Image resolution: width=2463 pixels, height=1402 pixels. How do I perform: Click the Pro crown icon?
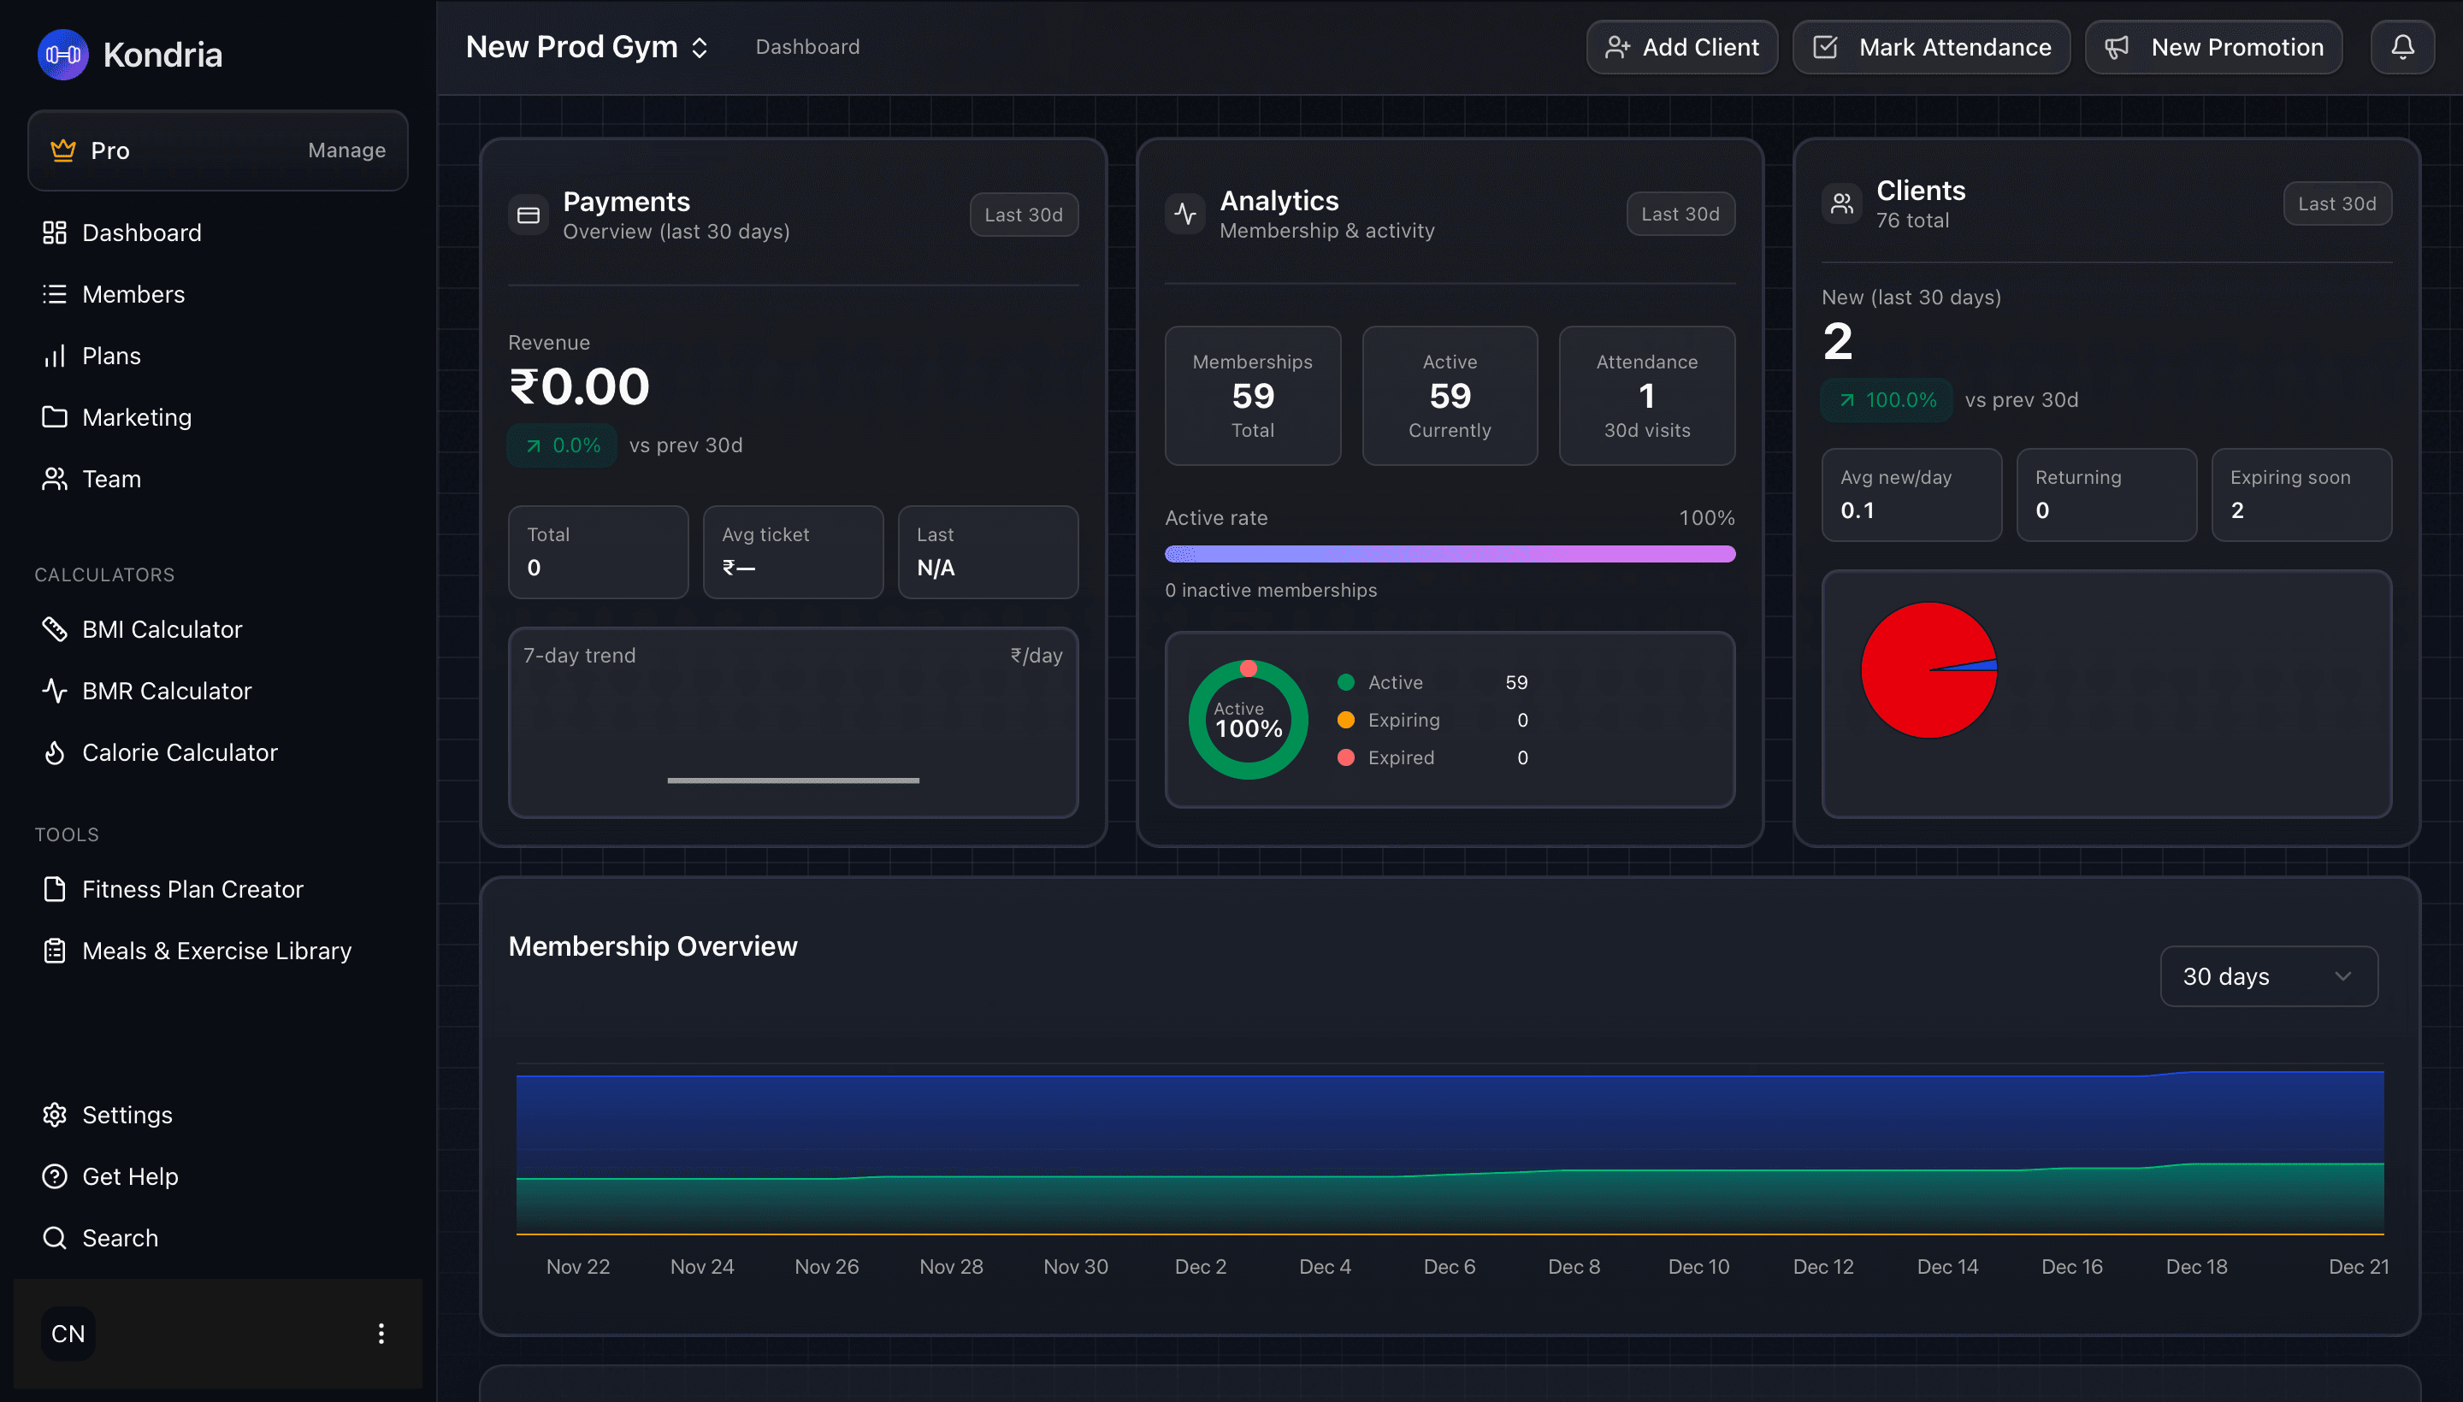pyautogui.click(x=62, y=150)
